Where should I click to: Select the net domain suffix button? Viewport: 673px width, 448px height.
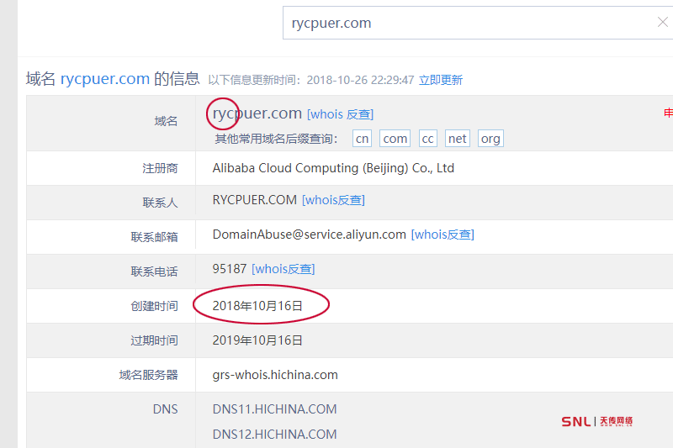457,139
